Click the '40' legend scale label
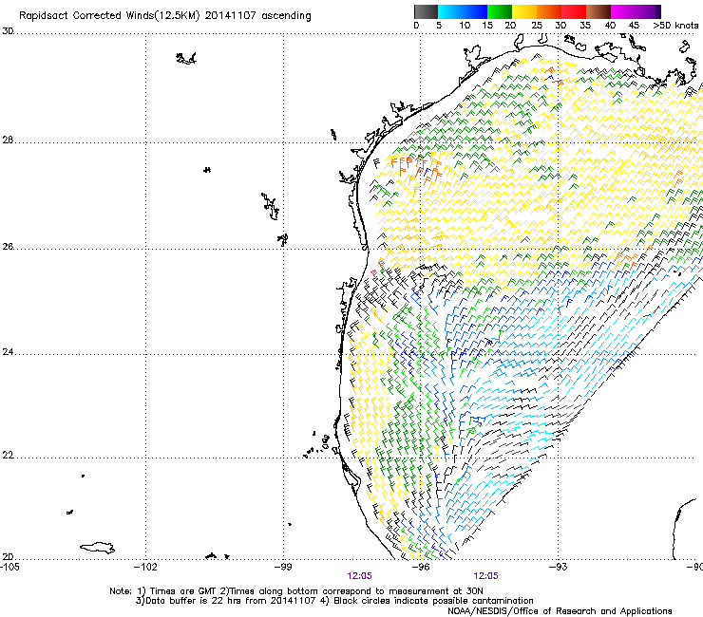The width and height of the screenshot is (703, 617). [x=610, y=26]
